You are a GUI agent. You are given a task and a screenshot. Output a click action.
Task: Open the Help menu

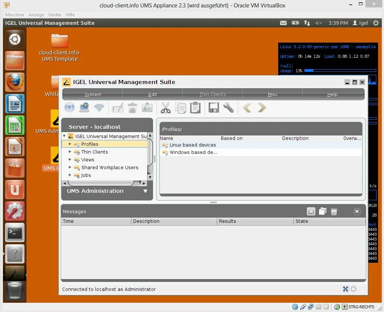[x=332, y=94]
